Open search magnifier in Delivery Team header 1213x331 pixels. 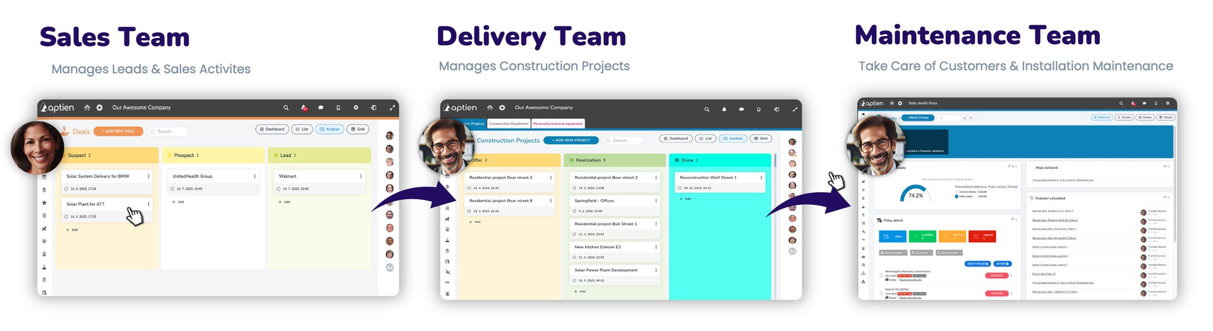[706, 109]
